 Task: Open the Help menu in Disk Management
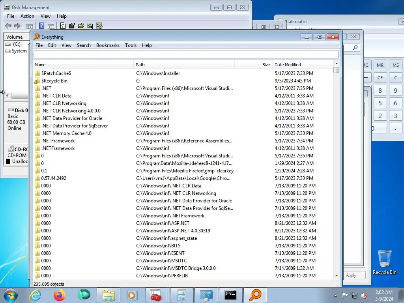click(62, 16)
